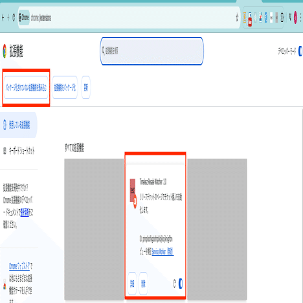Open the Service Worker inspect link
This screenshot has height=303, width=303.
[x=163, y=252]
